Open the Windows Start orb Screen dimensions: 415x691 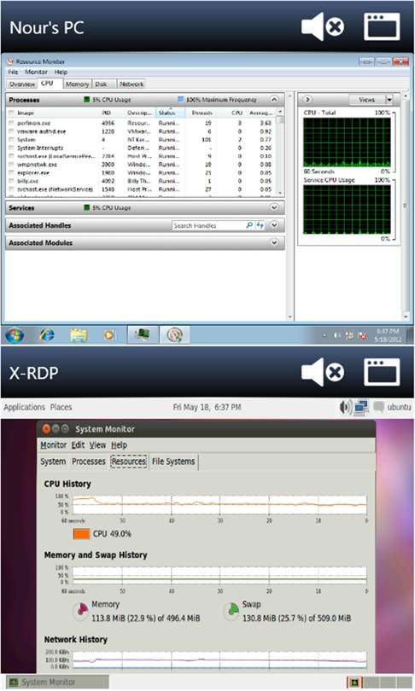tap(15, 335)
